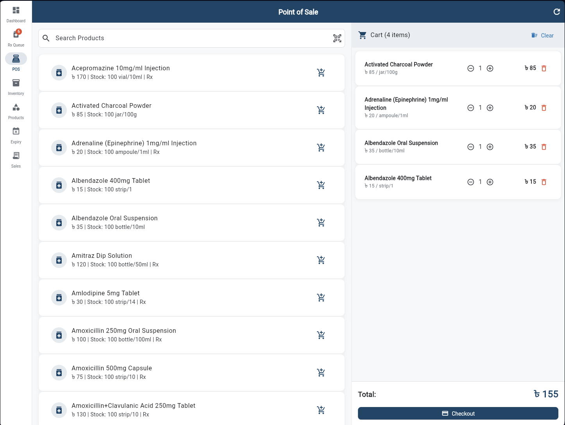The height and width of the screenshot is (425, 565).
Task: Decrease quantity of Albendazole Oral Suspension
Action: (x=470, y=146)
